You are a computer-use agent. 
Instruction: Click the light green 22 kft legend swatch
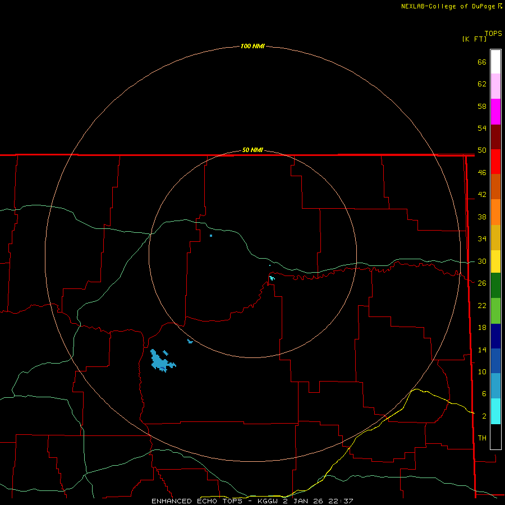coord(495,311)
